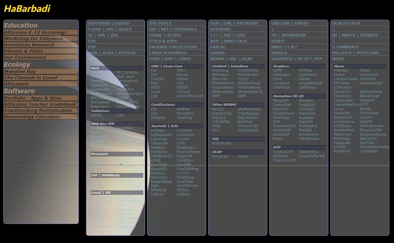This screenshot has height=243, width=394.
Task: Open the InkScape link
Action: point(281,75)
